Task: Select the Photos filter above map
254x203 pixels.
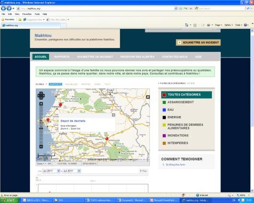Action: pos(86,84)
